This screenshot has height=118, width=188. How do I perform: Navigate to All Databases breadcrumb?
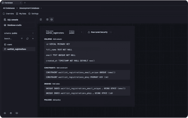pyautogui.click(x=9, y=8)
